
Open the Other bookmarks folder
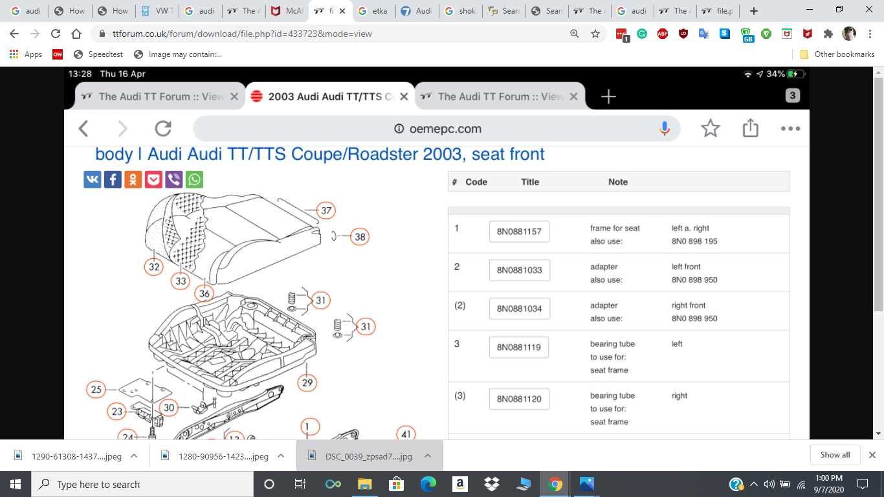837,54
